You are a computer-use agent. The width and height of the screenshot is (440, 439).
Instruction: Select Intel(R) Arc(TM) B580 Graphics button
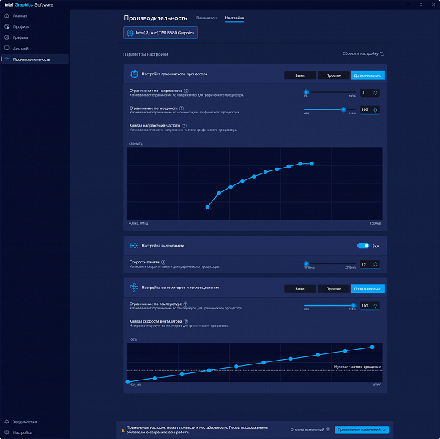160,33
